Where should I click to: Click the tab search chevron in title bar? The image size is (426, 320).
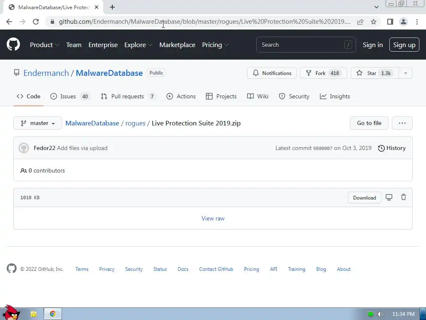[x=376, y=7]
